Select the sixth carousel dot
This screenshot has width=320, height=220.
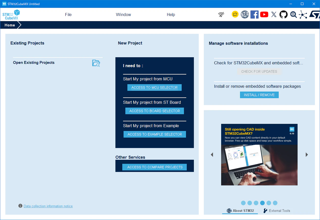click(275, 203)
